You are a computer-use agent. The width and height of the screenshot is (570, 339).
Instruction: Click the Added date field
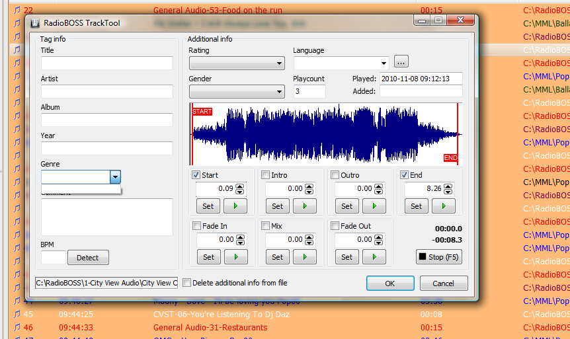421,91
